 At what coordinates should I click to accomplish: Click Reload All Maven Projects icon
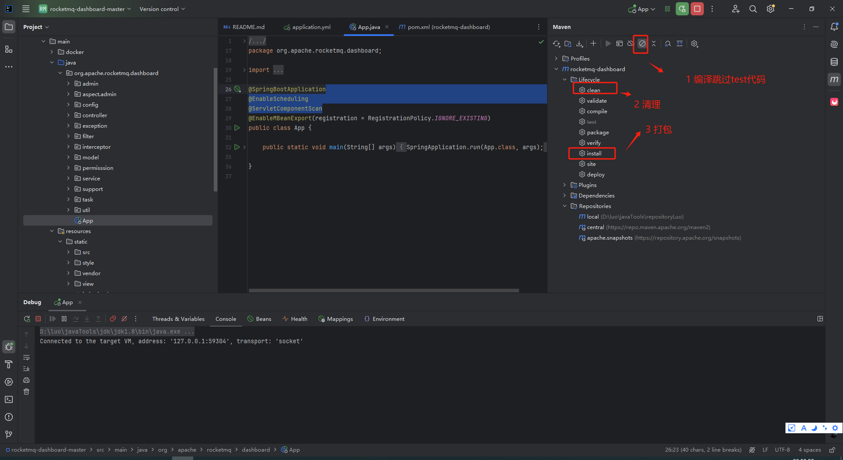[556, 43]
